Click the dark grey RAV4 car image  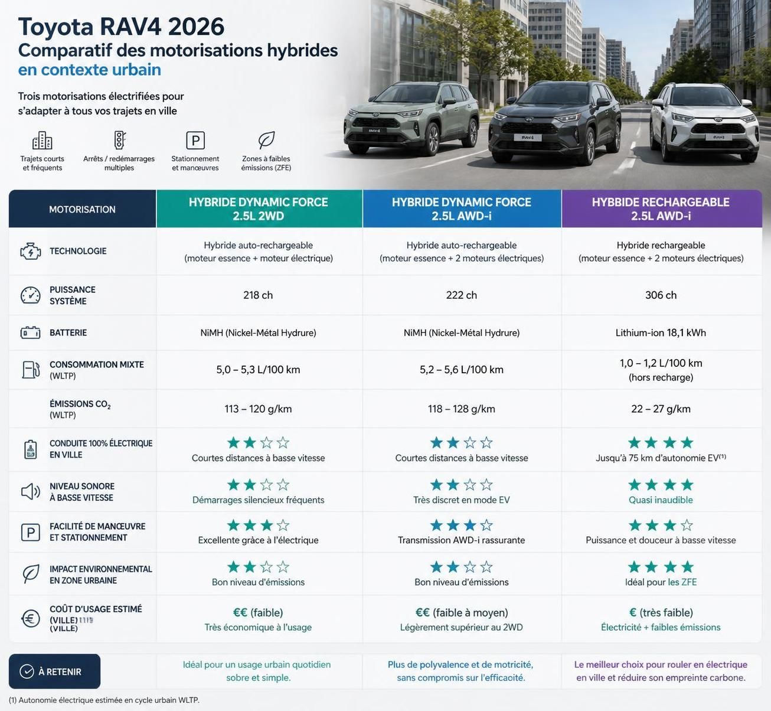[x=554, y=123]
